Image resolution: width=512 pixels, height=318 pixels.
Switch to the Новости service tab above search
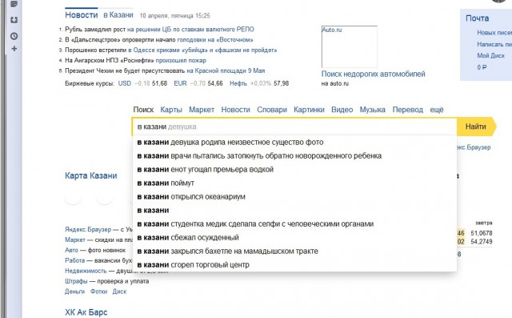tap(235, 110)
